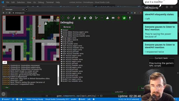The height and width of the screenshot is (101, 179).
Task: Select Green Slime #51024 aggro area
Action: pyautogui.click(x=75, y=32)
